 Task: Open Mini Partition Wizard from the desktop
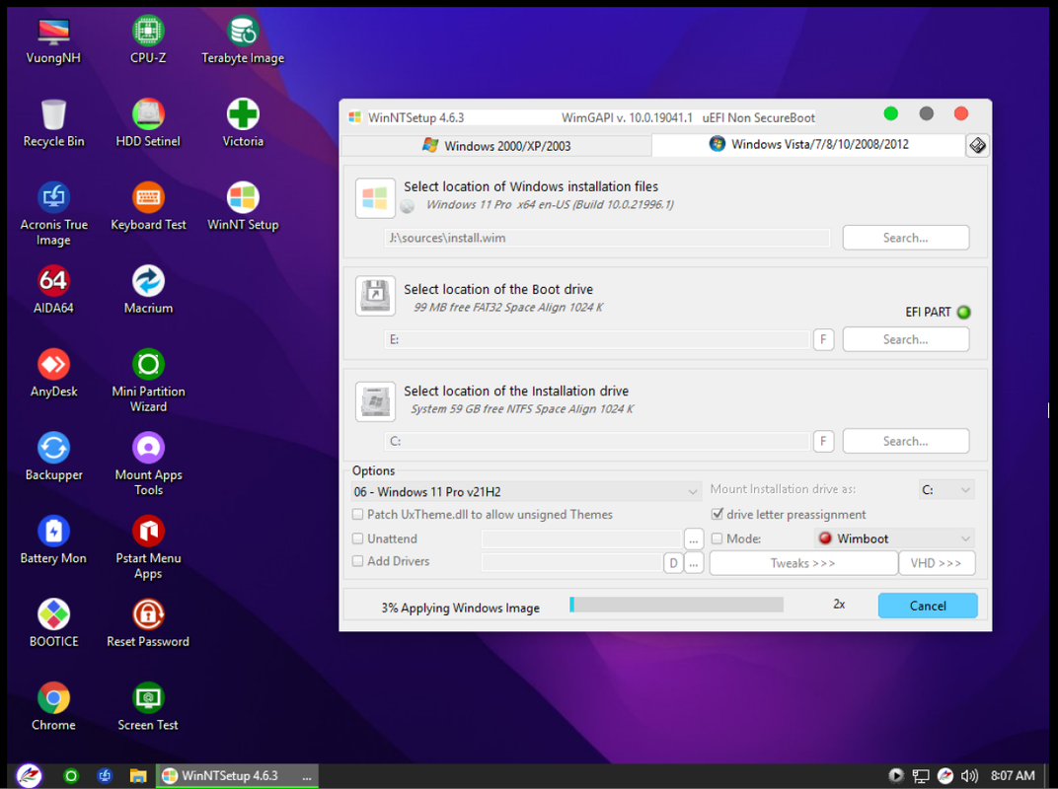(148, 381)
